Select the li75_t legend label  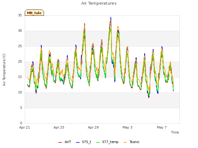click(87, 142)
